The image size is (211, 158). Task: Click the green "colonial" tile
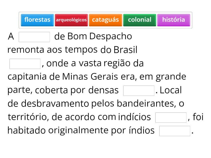[x=140, y=20]
